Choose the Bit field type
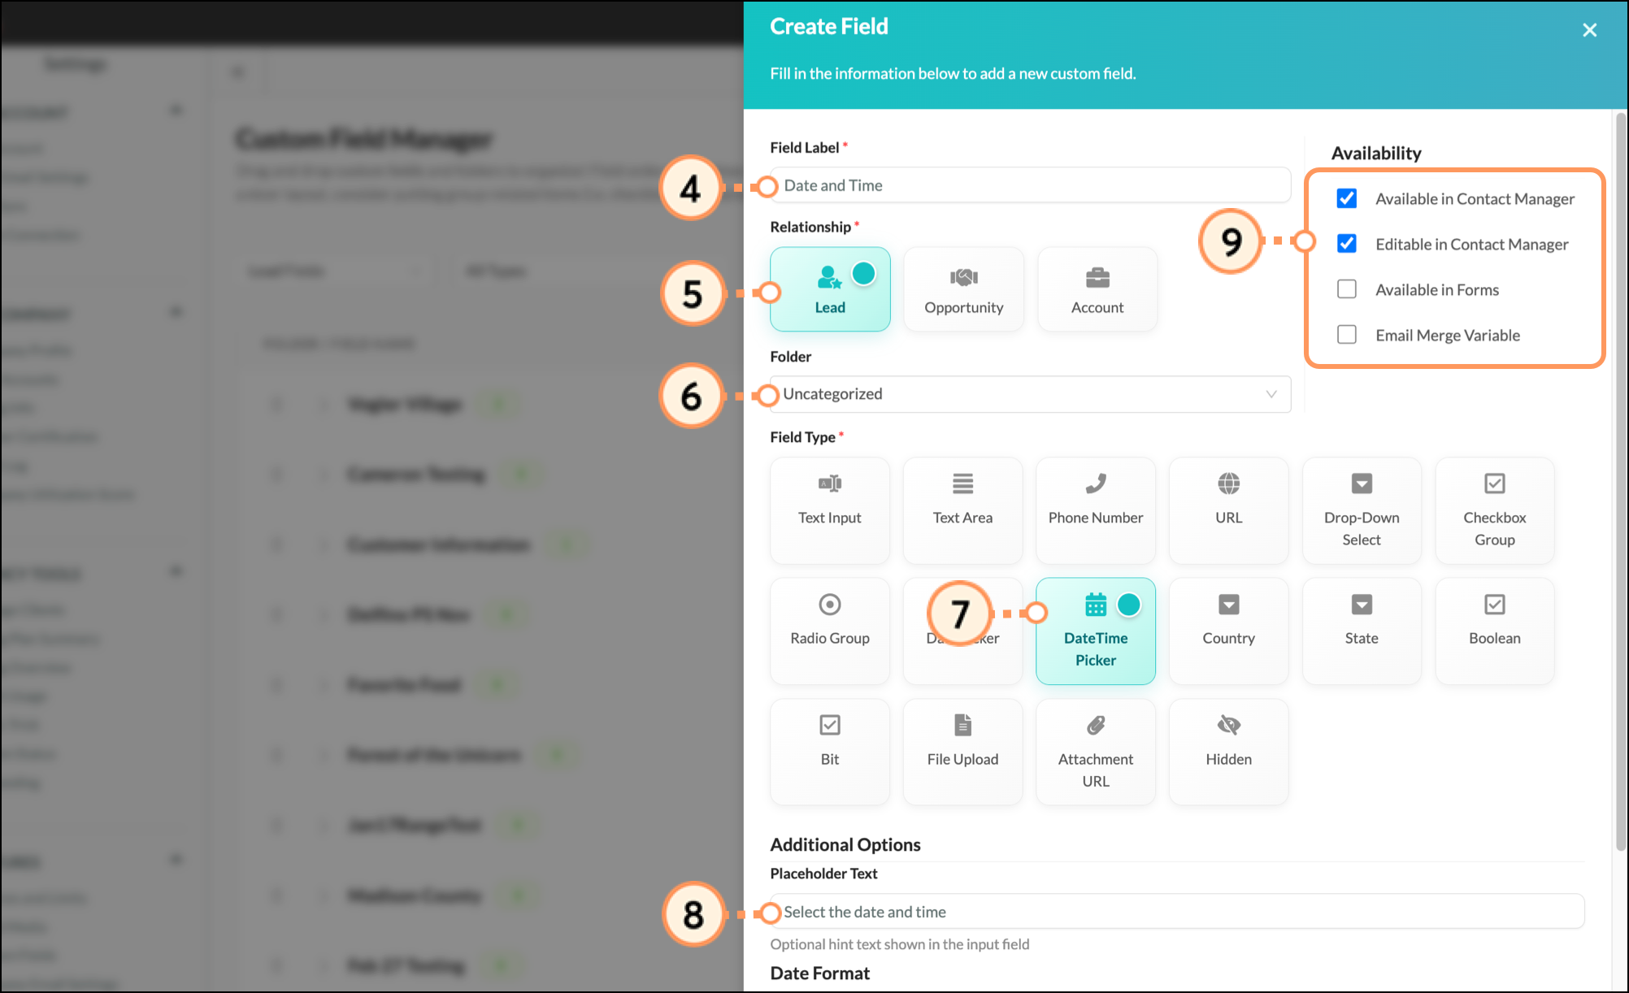The width and height of the screenshot is (1629, 993). pyautogui.click(x=830, y=752)
